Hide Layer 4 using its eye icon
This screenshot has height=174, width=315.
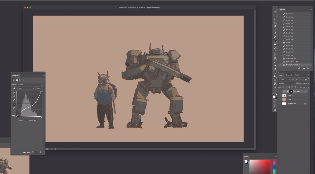(x=280, y=95)
